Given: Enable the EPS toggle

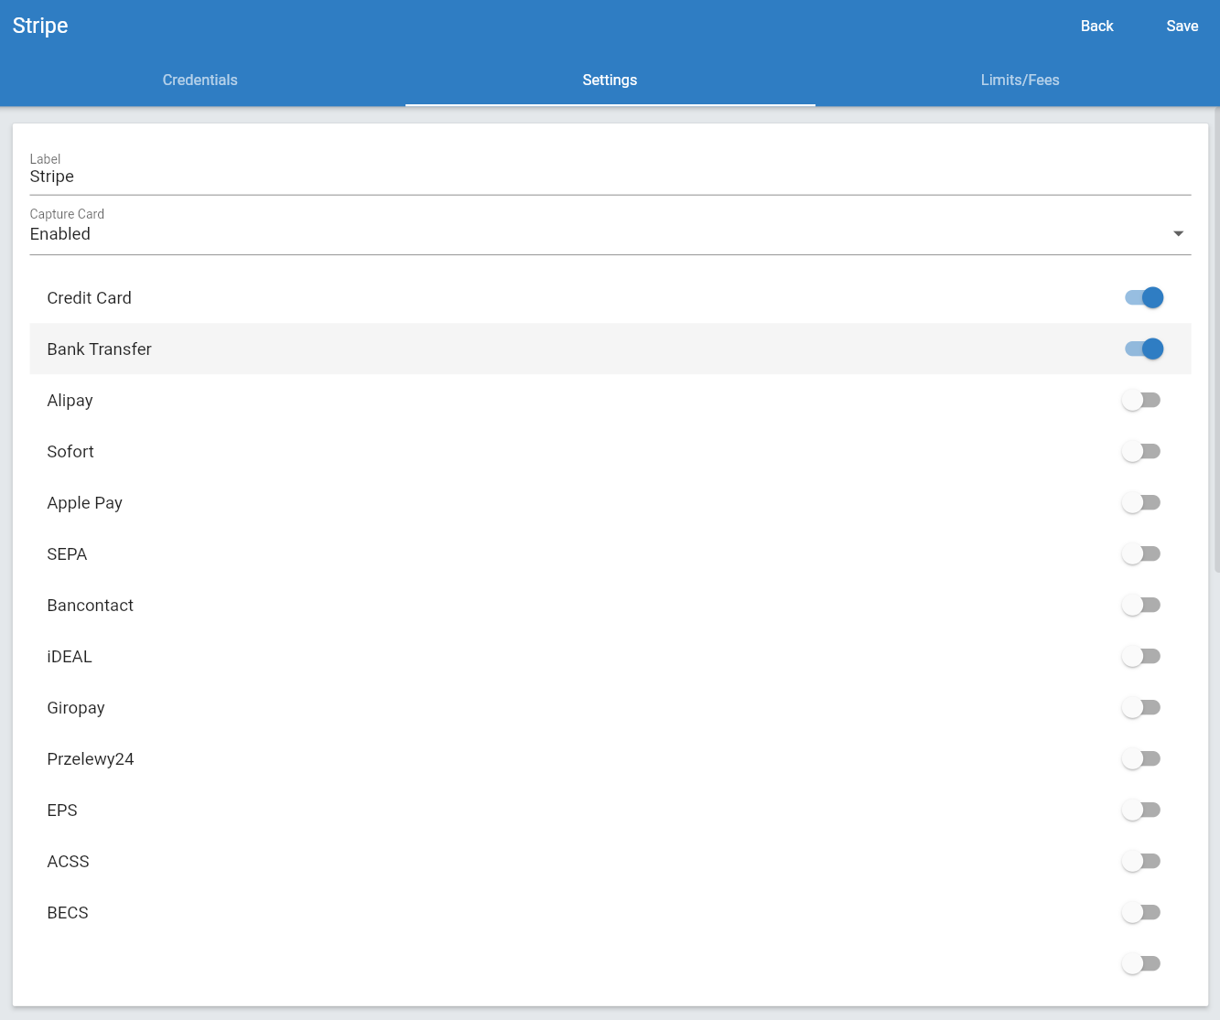Looking at the screenshot, I should [1141, 810].
